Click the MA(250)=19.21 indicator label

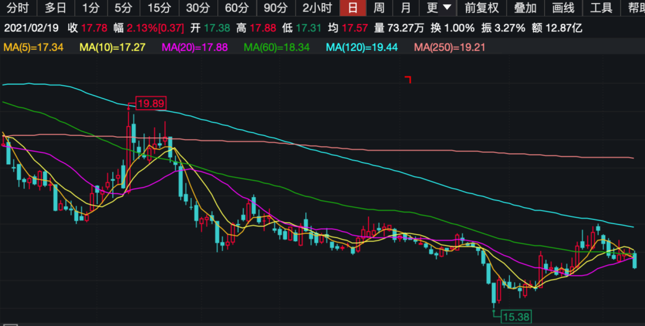(450, 47)
